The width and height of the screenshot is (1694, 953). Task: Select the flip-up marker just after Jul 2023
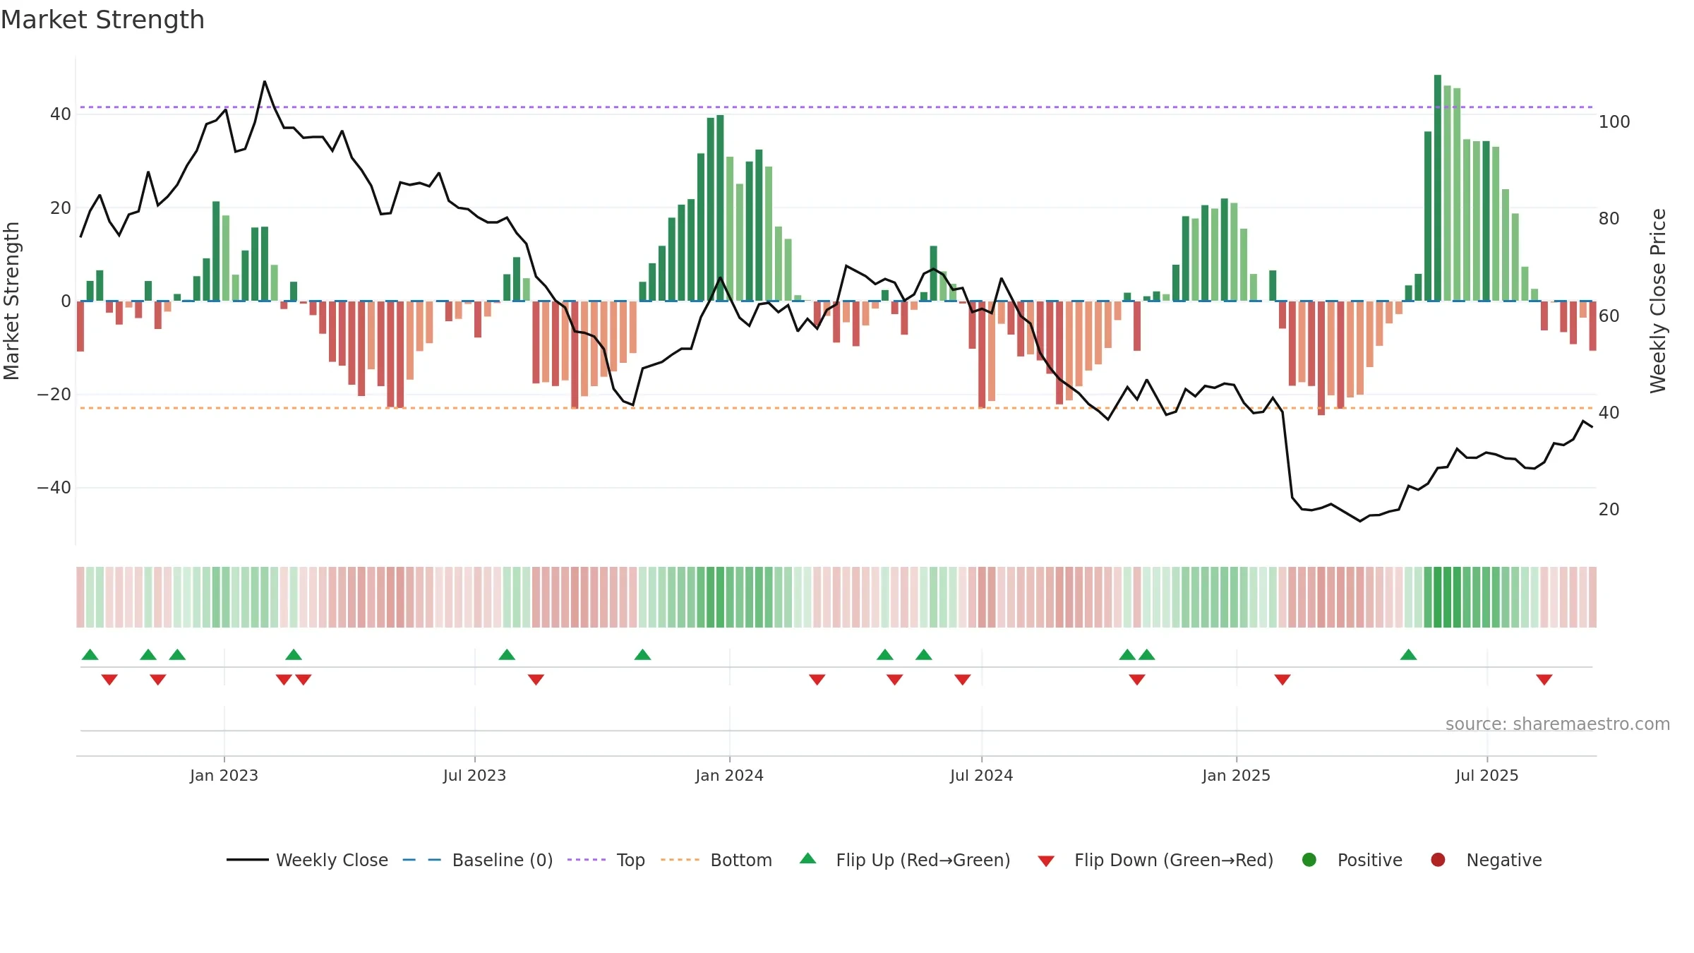coord(507,654)
